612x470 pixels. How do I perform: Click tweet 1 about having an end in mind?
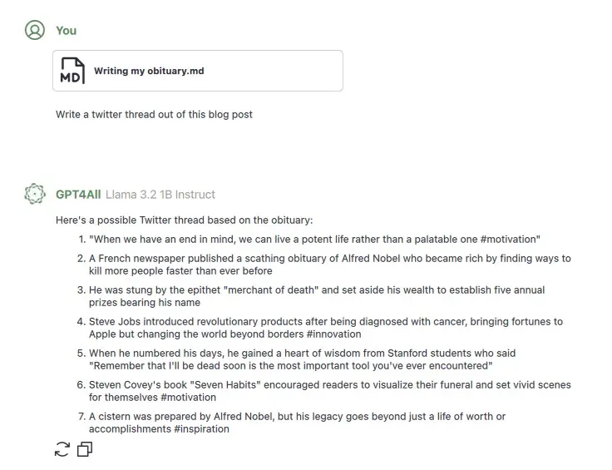[314, 239]
